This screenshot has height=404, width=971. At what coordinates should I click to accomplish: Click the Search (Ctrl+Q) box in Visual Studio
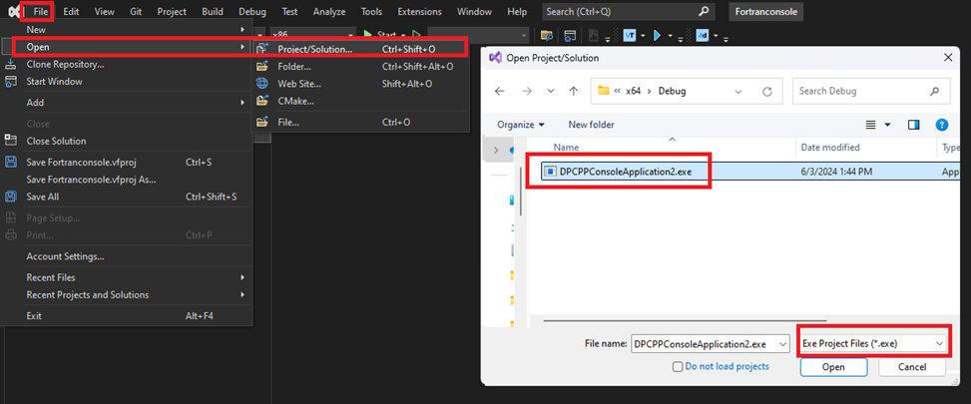click(628, 11)
